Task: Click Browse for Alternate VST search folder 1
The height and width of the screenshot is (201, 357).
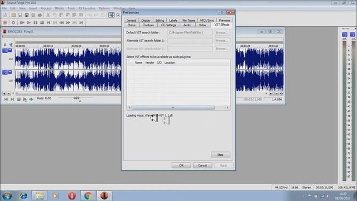Action: [x=222, y=41]
